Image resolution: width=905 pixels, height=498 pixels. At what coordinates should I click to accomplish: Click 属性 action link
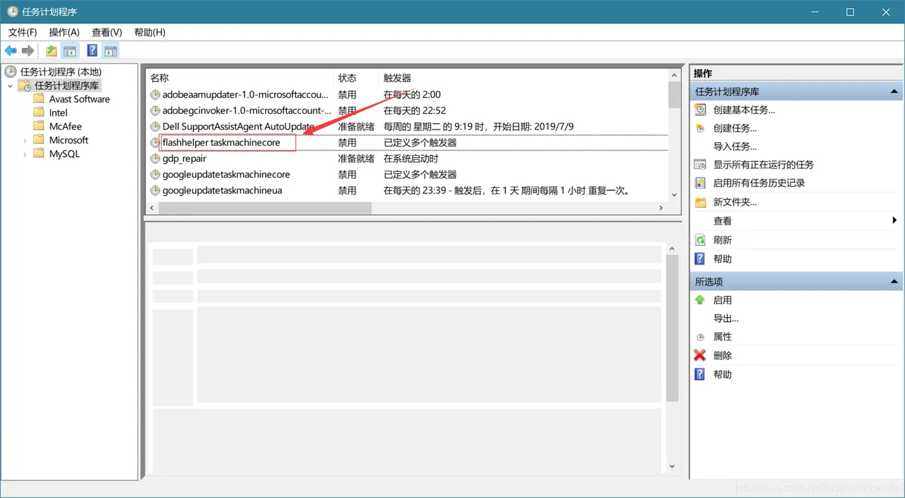(723, 337)
